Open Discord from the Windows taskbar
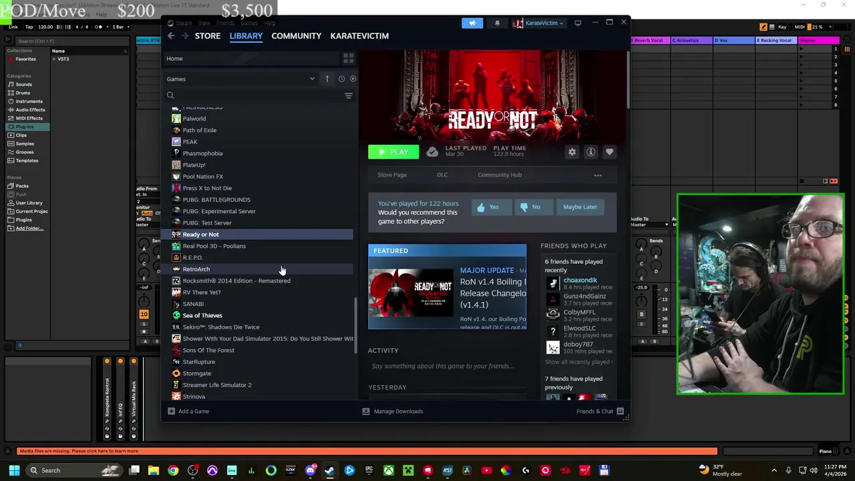This screenshot has height=481, width=855. point(310,470)
